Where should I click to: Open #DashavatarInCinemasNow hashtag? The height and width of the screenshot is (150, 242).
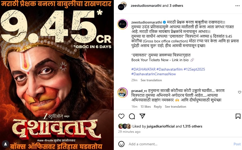tap(154, 74)
